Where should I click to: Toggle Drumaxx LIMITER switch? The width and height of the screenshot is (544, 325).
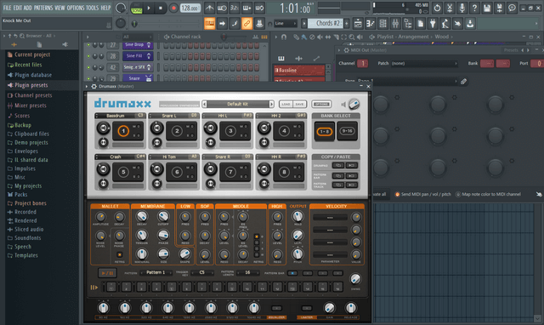pyautogui.click(x=307, y=308)
